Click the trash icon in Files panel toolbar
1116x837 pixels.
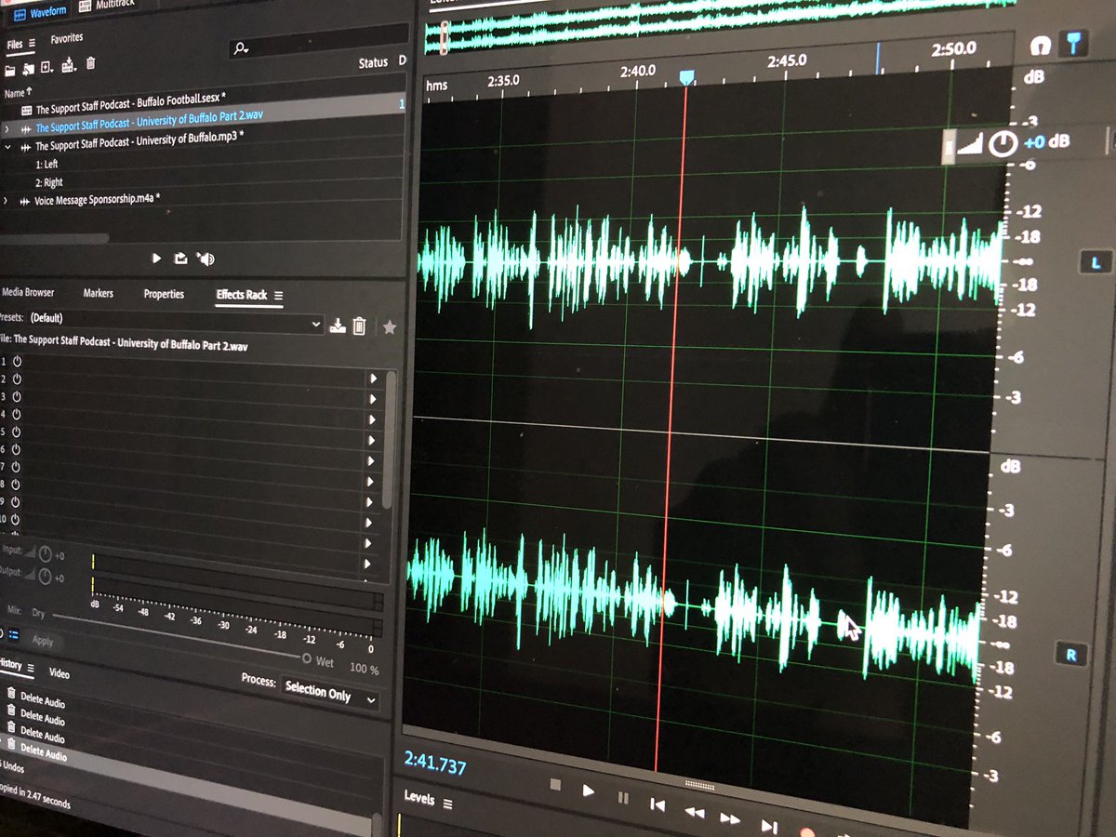tap(90, 63)
